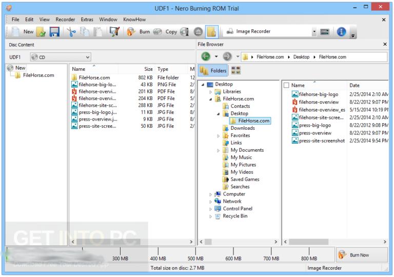Open the File menu
The height and width of the screenshot is (277, 394).
point(15,19)
